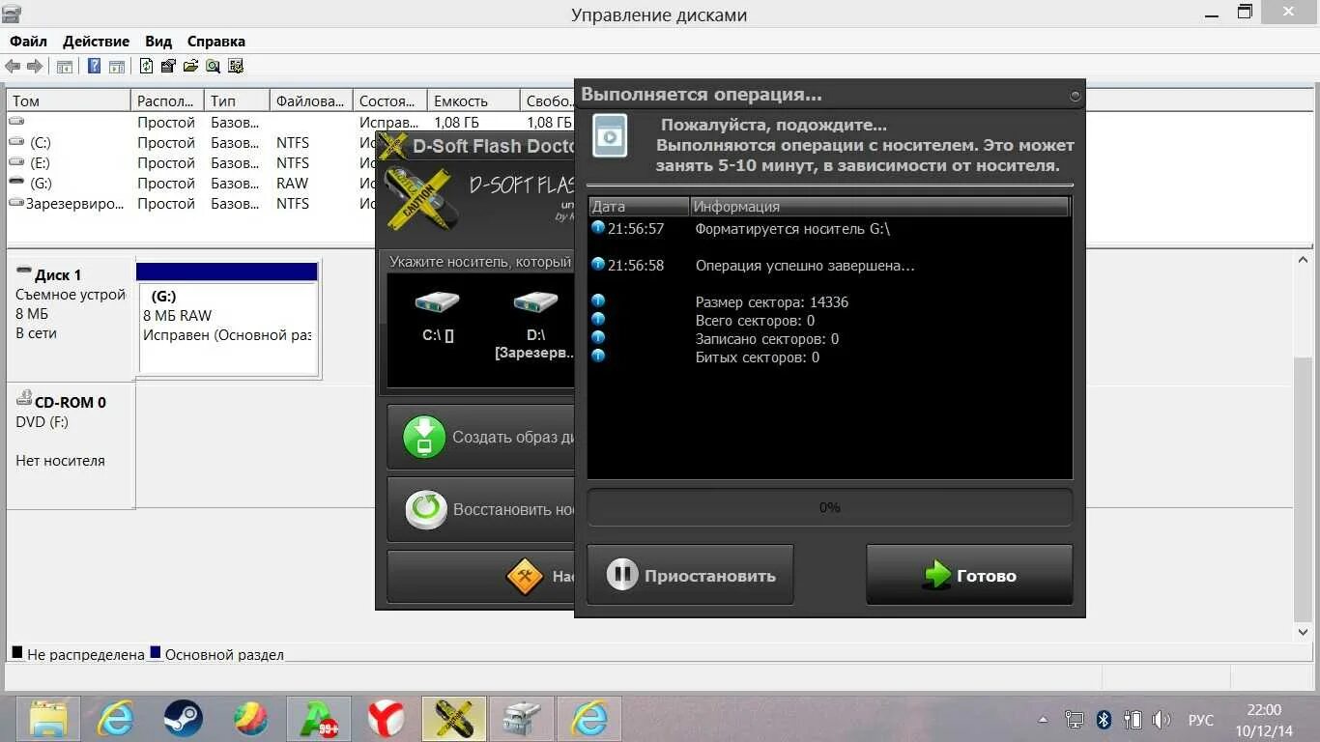Open the colorful ball taskbar app
Viewport: 1320px width, 742px height.
pos(251,718)
